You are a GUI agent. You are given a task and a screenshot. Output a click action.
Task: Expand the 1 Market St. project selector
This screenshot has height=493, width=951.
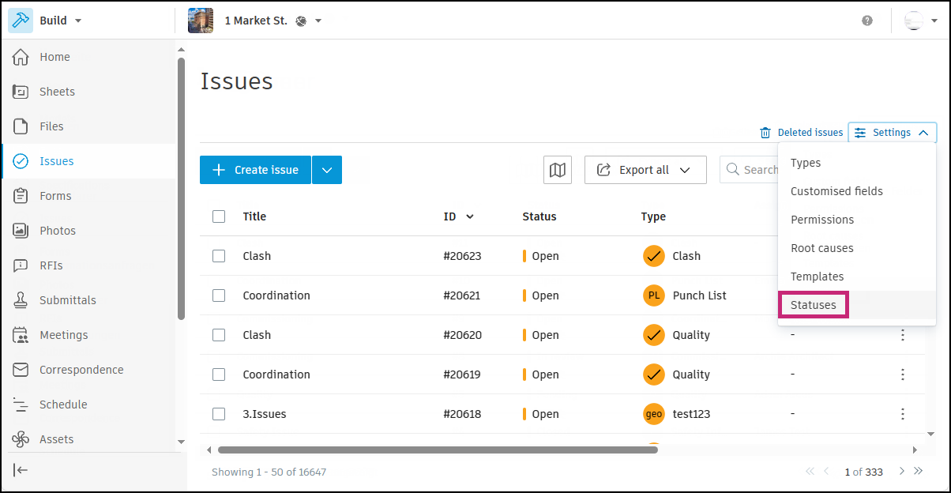[x=318, y=21]
